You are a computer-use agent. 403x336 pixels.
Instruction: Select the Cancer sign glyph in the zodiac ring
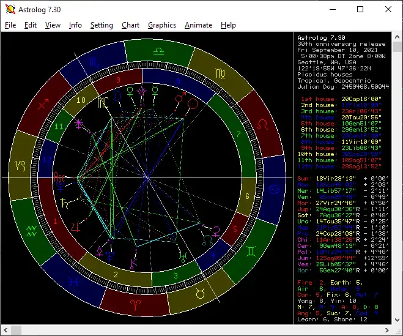[274, 190]
